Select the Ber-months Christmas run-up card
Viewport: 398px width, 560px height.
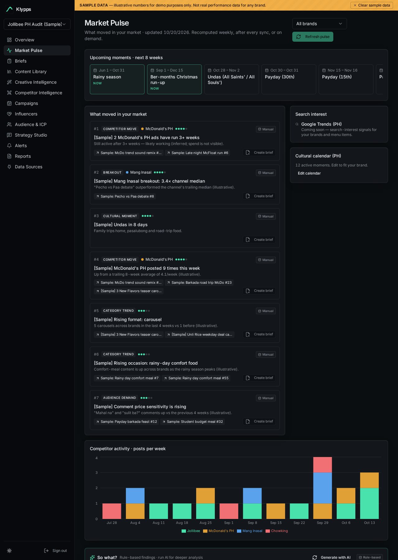pyautogui.click(x=174, y=79)
